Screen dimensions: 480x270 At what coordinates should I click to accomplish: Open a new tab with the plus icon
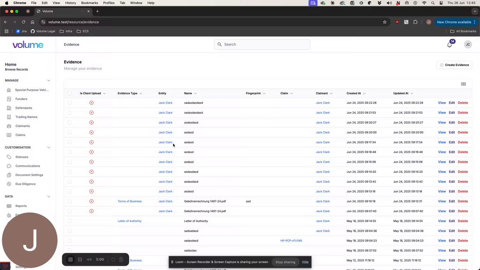click(x=97, y=11)
